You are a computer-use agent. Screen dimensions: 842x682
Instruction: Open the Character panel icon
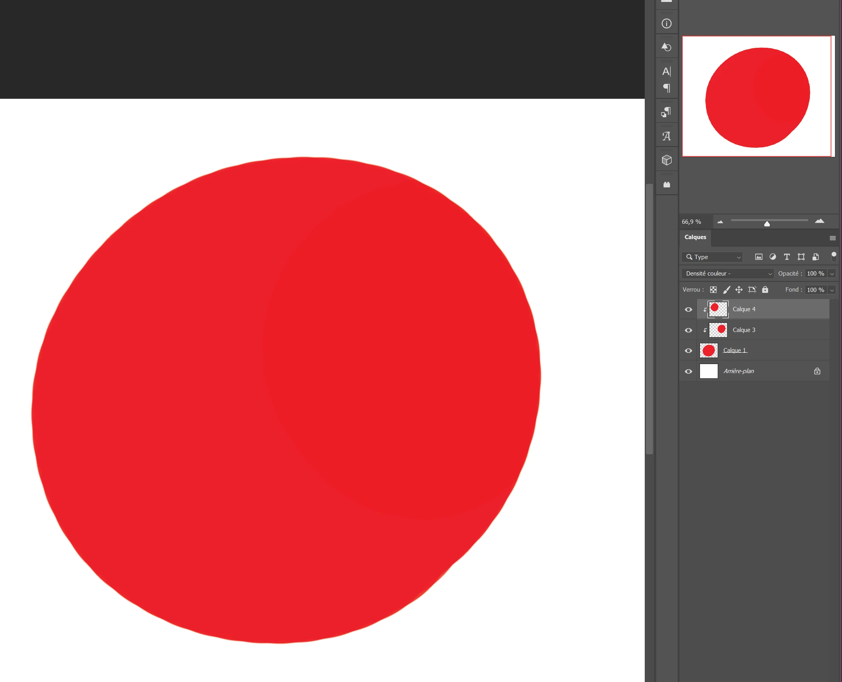pos(666,71)
